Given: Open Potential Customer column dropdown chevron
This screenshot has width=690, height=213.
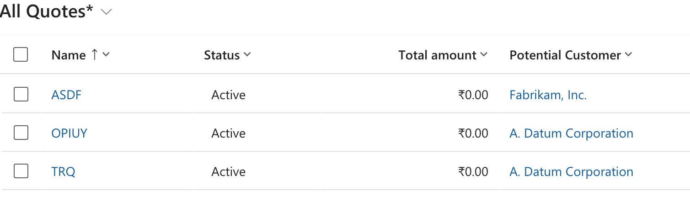Looking at the screenshot, I should click(x=628, y=55).
